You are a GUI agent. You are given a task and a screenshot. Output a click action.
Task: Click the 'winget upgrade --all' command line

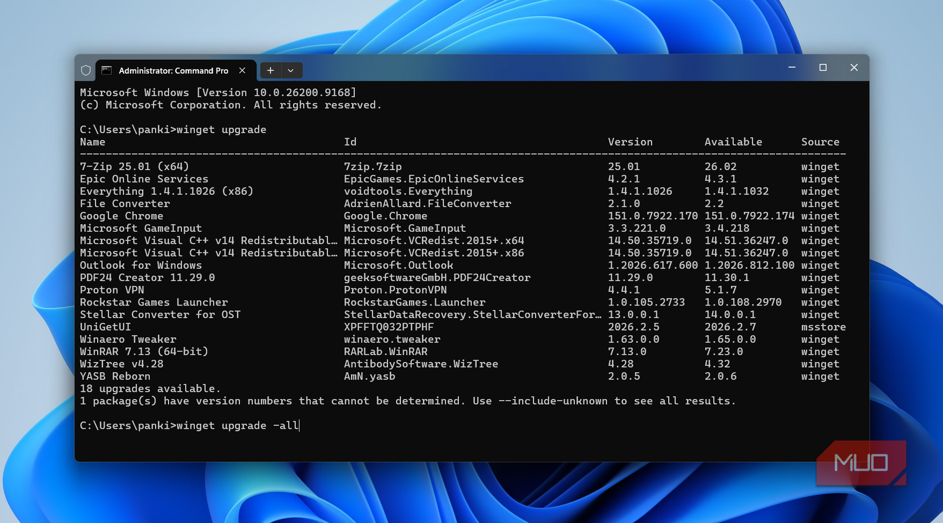tap(189, 425)
